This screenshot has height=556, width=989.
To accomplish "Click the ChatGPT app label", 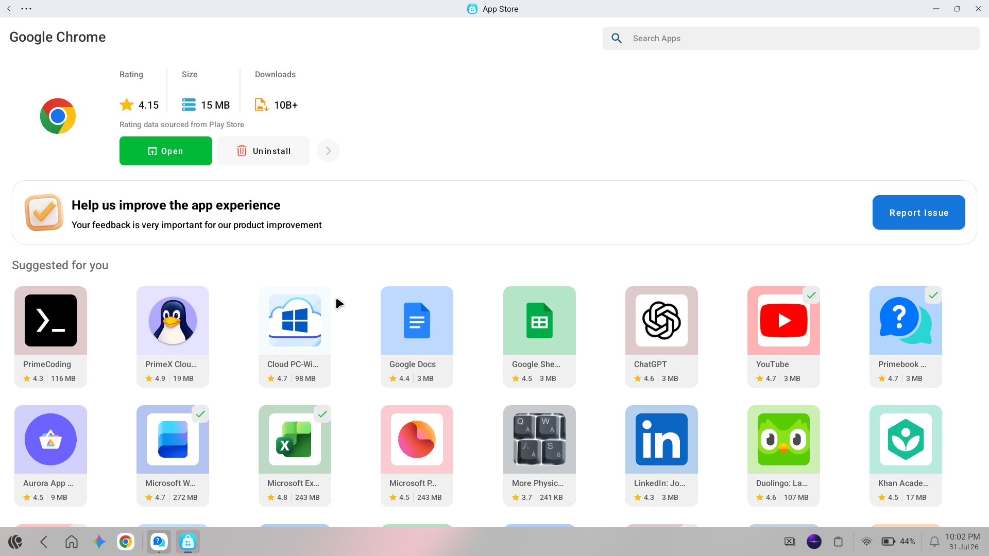I will tap(650, 364).
